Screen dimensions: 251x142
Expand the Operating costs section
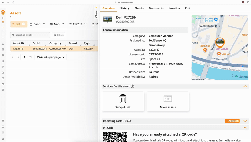point(245,121)
